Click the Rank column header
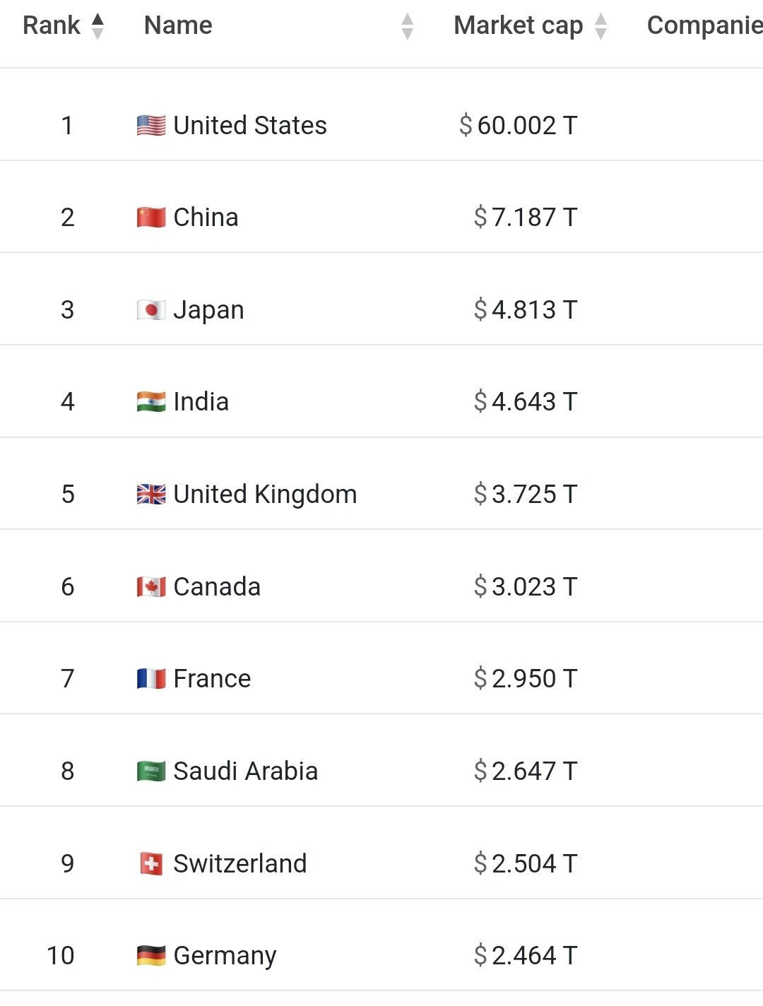 [x=52, y=25]
